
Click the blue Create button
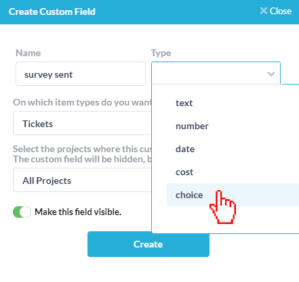coord(148,244)
